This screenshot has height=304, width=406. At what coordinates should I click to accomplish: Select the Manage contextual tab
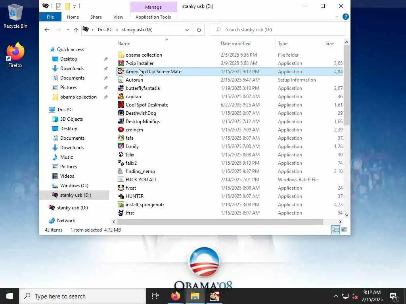tap(153, 7)
